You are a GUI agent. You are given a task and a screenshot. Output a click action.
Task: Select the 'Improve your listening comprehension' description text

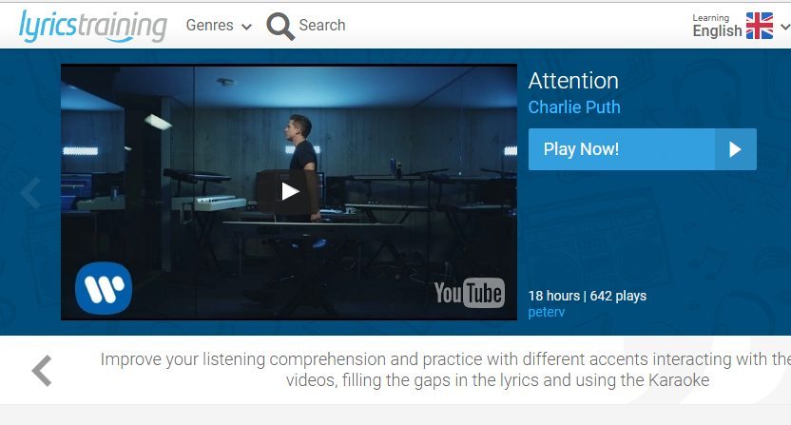tap(446, 370)
